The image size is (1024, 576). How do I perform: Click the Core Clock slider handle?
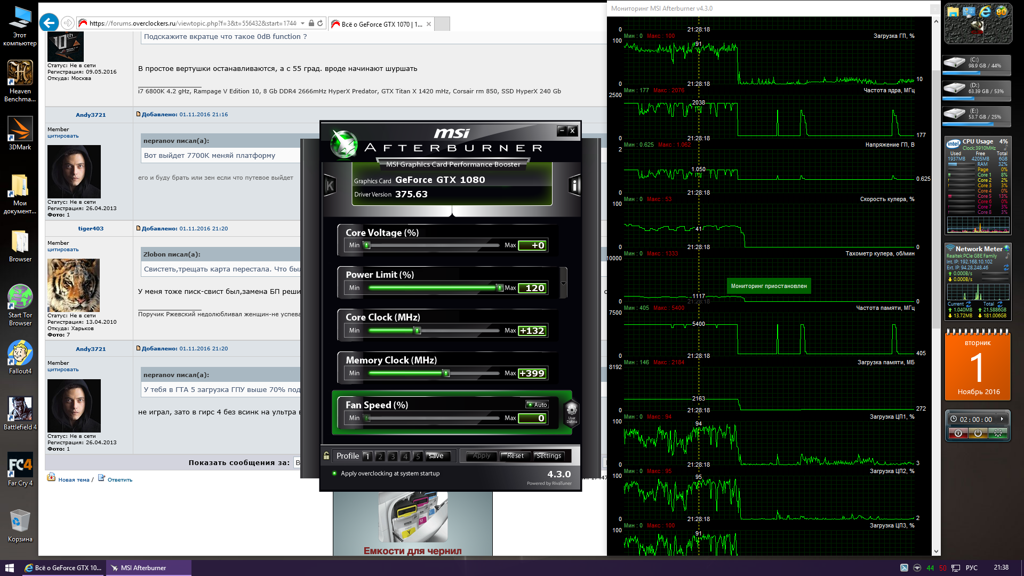(418, 331)
